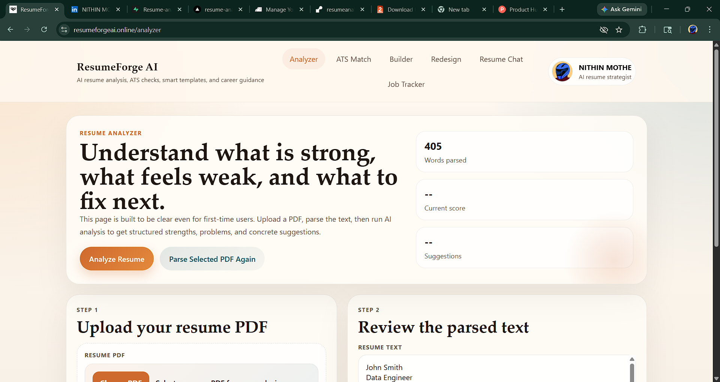Open the Chrome three-dot menu
This screenshot has height=382, width=720.
click(x=709, y=30)
